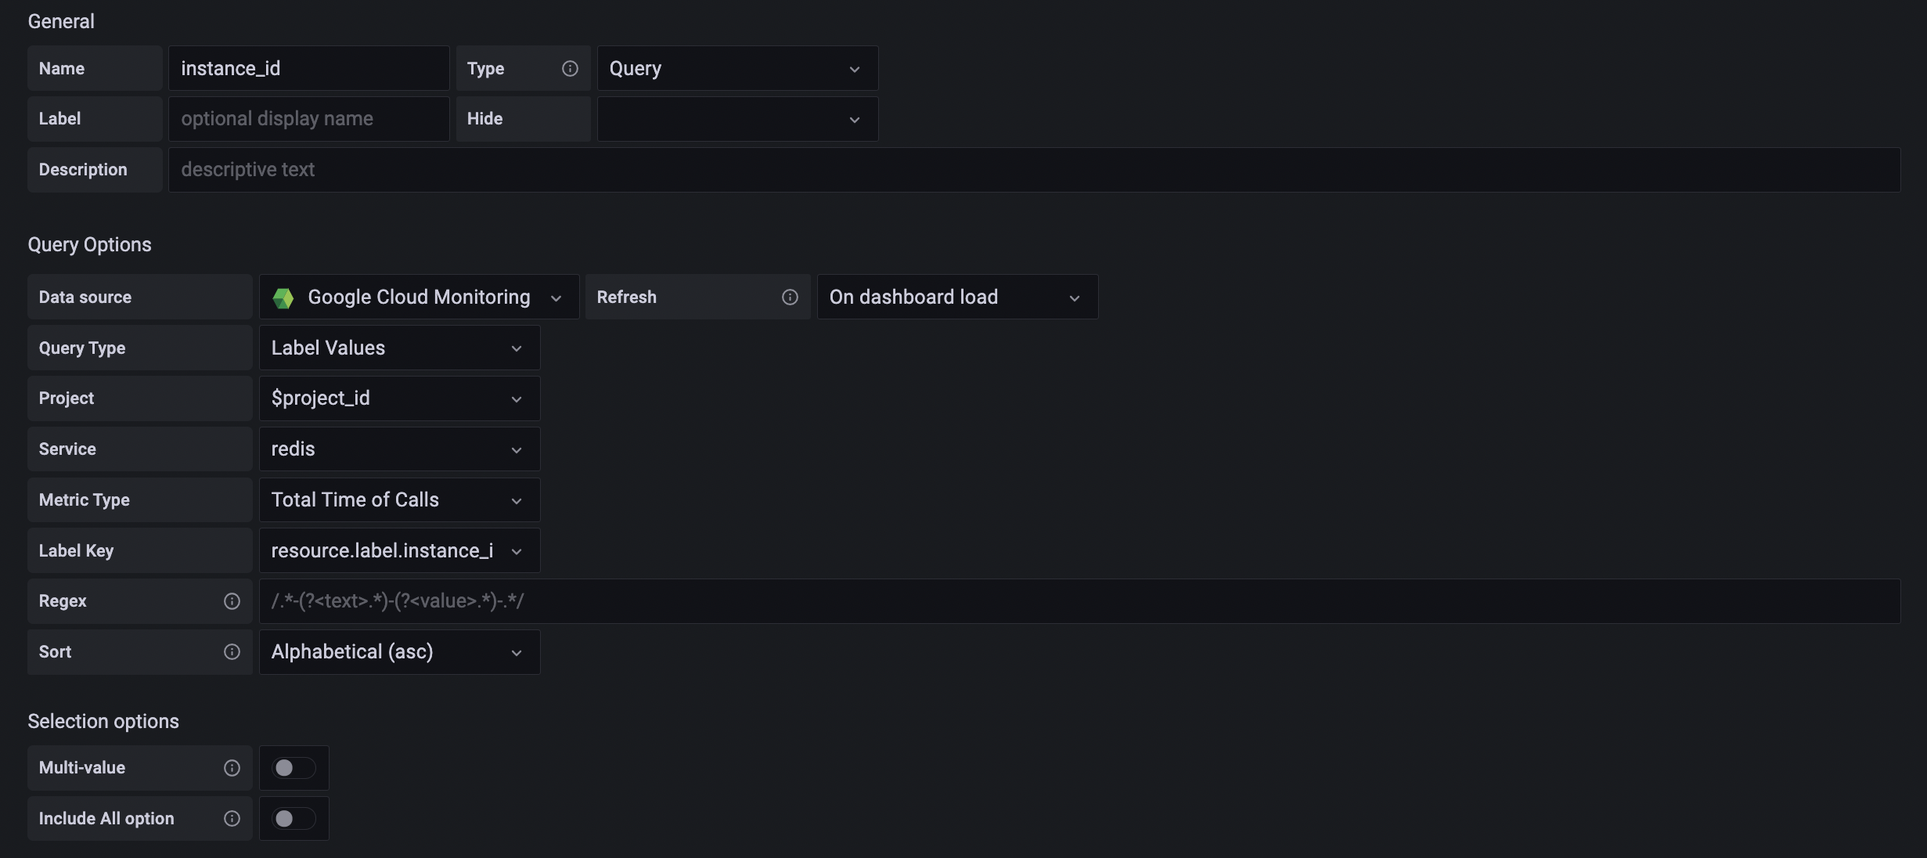
Task: Change the Sort option from Alphabetical ascending
Action: [398, 652]
